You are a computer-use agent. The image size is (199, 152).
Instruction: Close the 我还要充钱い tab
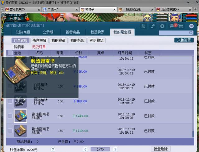coord(190,10)
